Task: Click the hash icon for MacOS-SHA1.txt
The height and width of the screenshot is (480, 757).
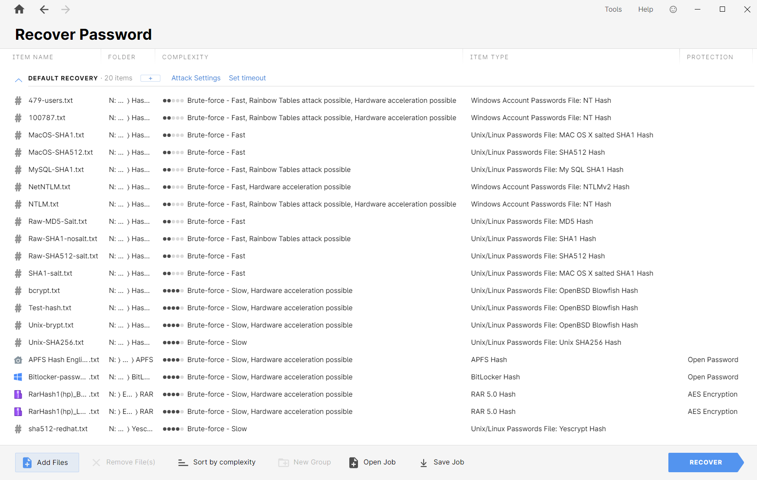Action: (18, 135)
